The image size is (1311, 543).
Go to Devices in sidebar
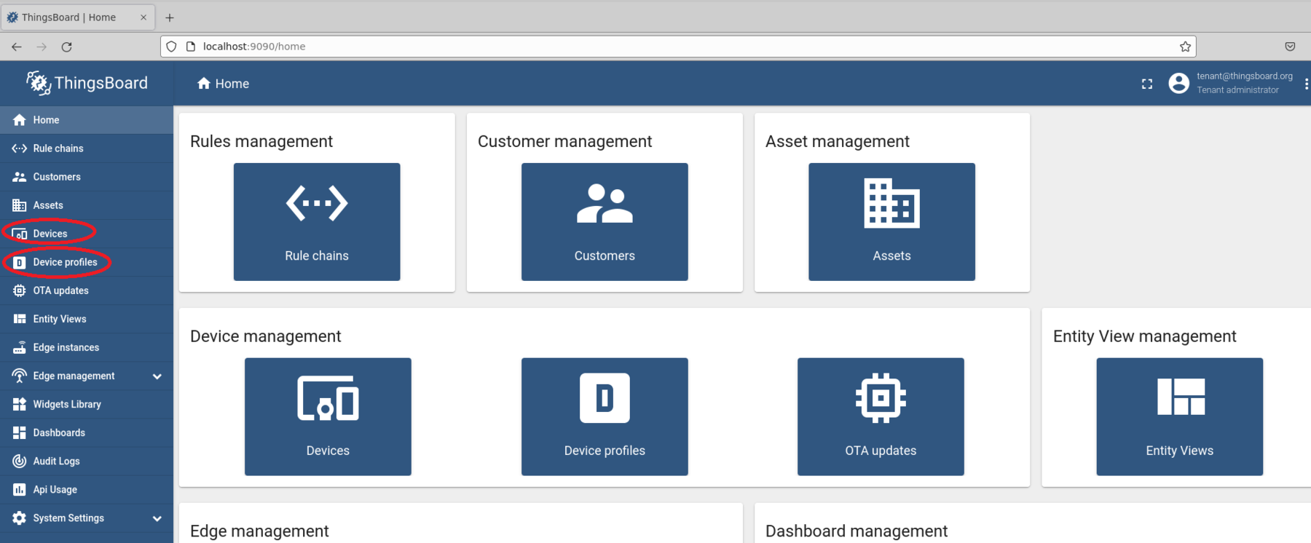point(50,234)
